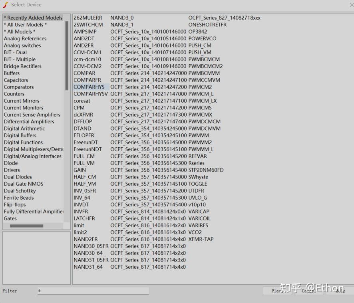Select the coresat model
The width and height of the screenshot is (354, 303).
(x=82, y=101)
